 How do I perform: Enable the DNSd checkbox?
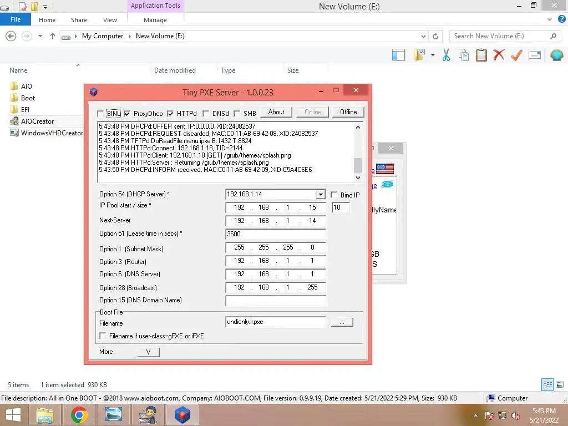206,114
